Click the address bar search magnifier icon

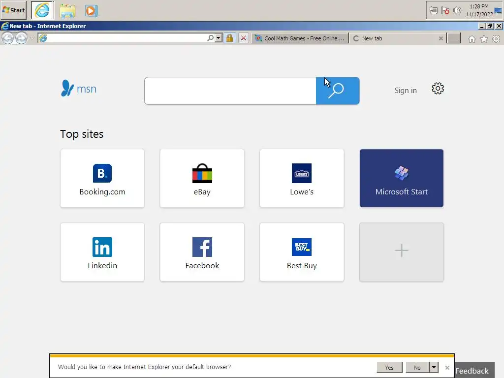tap(210, 38)
